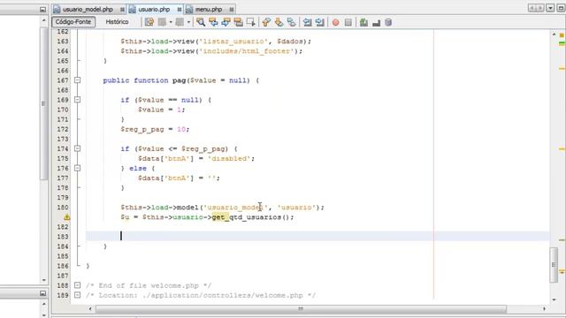Click the gray cylinder toolbar icon
This screenshot has width=566, height=318.
388,22
